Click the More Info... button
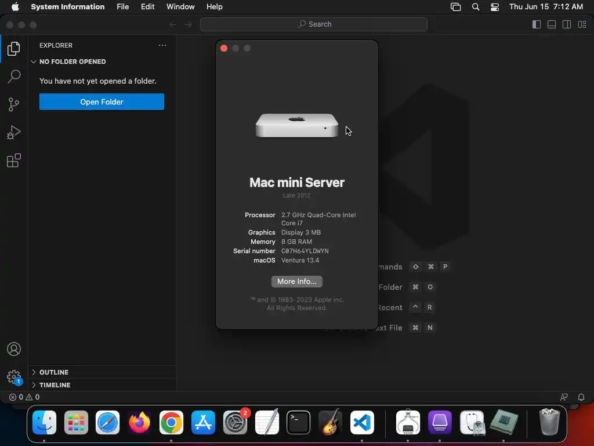Viewport: 594px width, 446px height. coord(296,282)
